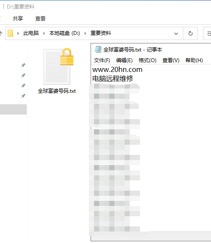
Task: Click the fourth pin icon in the sidebar
Action: (x=23, y=96)
